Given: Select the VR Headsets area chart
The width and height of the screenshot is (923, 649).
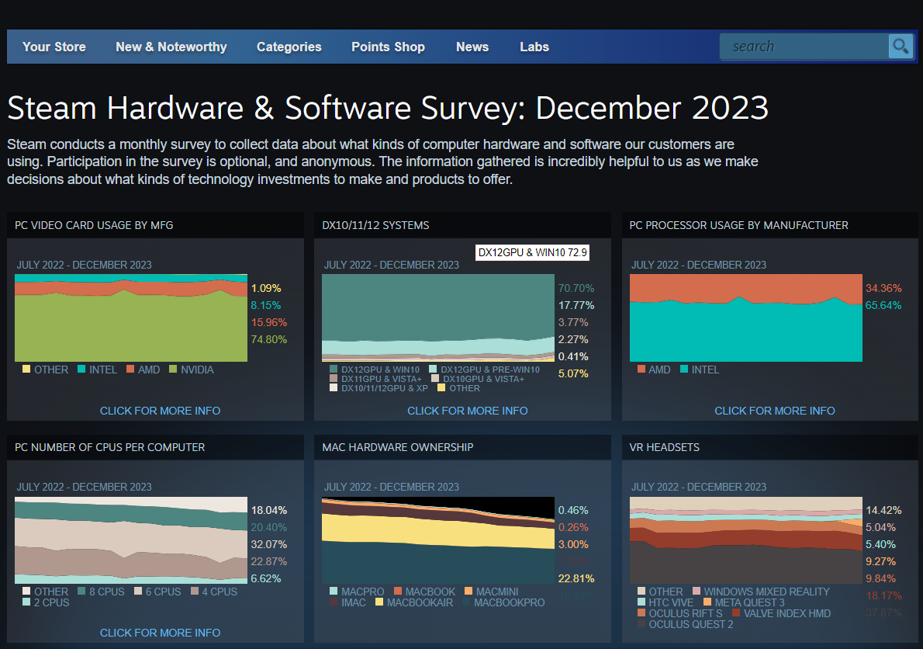Looking at the screenshot, I should tap(746, 540).
